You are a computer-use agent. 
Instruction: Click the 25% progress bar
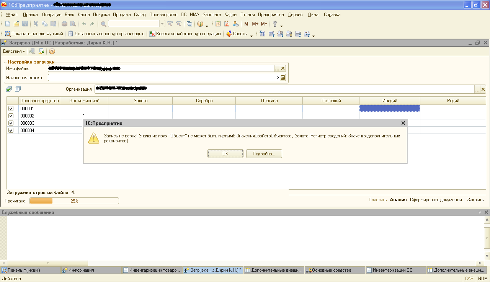click(74, 201)
